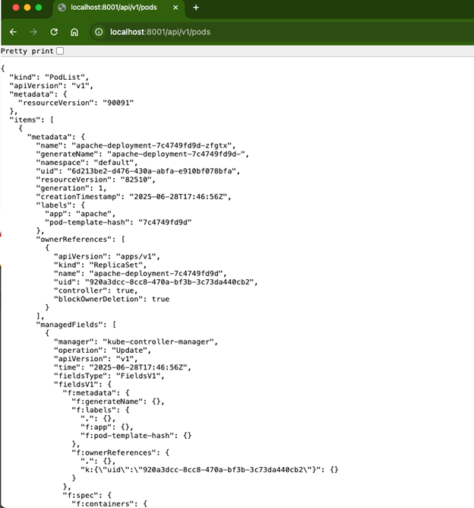Click the "app": "apache" label

pos(80,214)
